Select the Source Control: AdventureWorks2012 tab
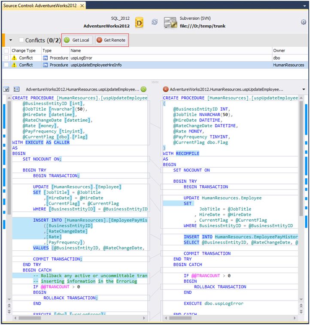 41,6
